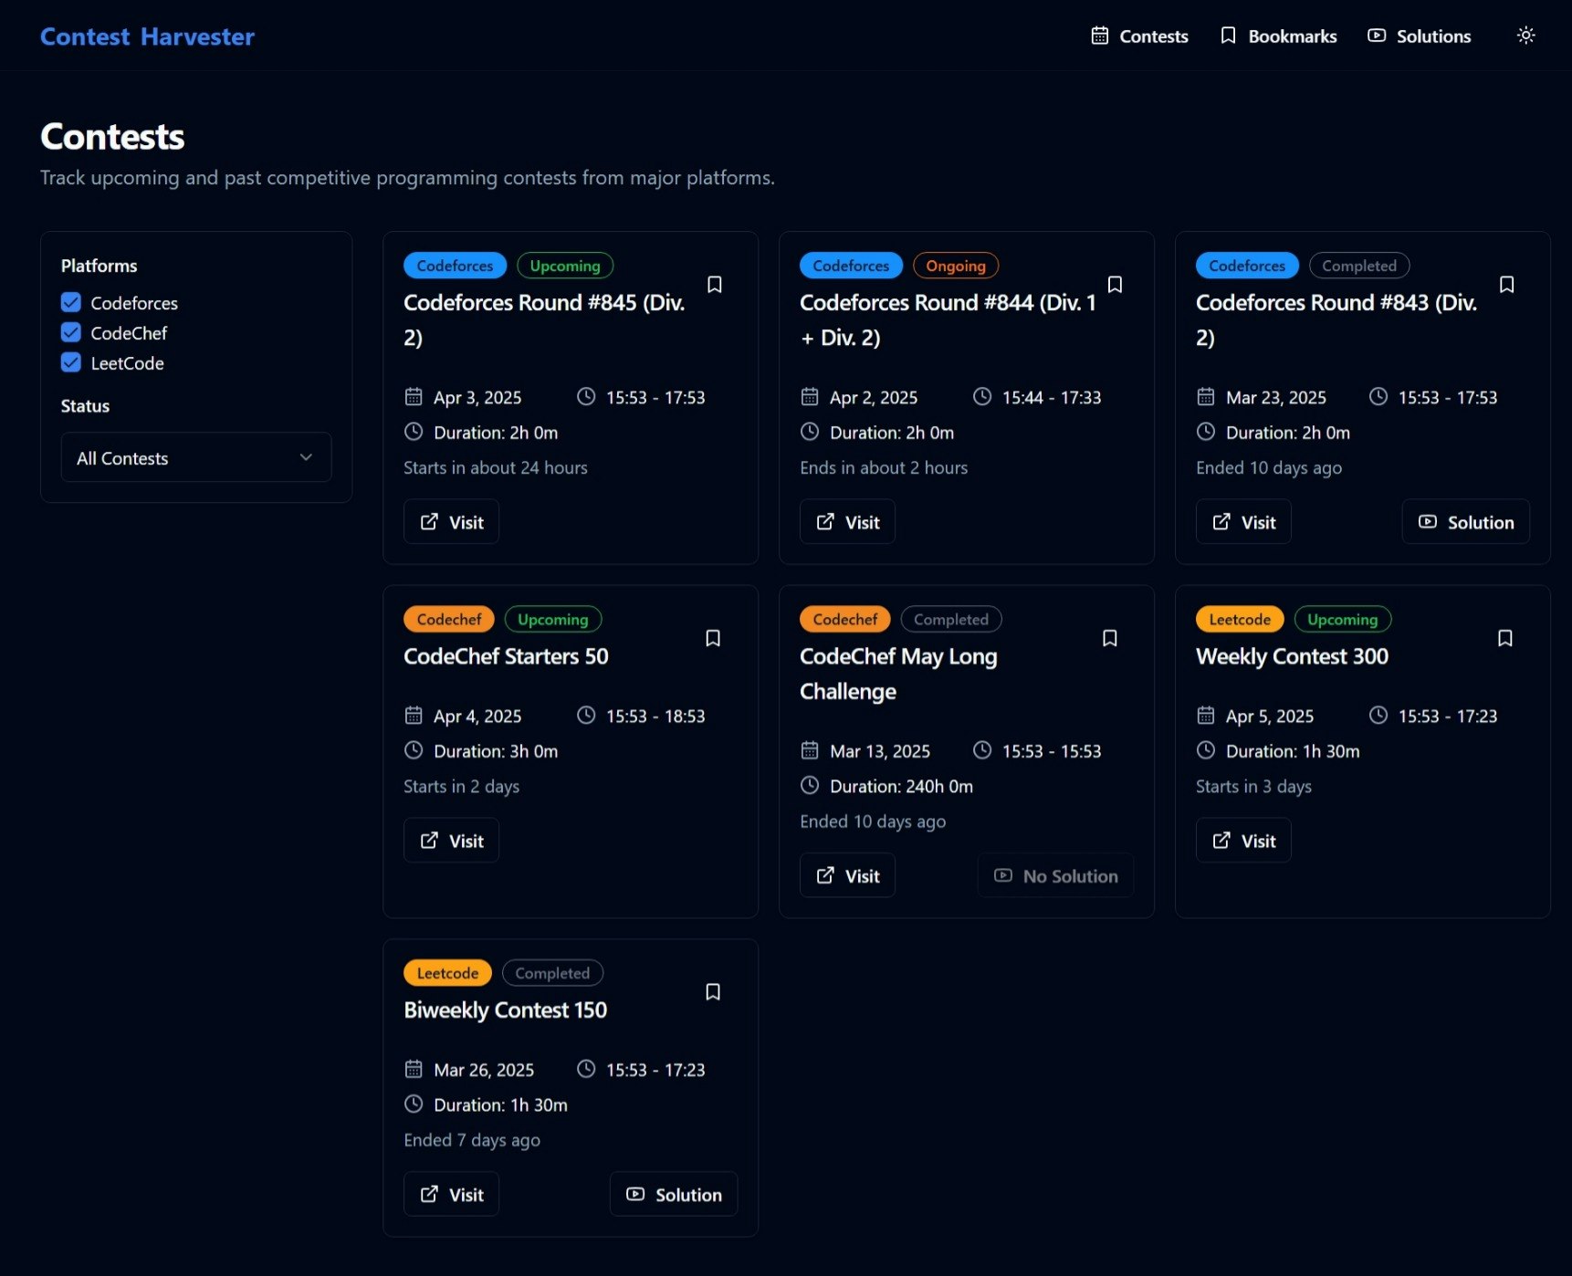This screenshot has width=1572, height=1276.
Task: Bookmark Biweekly Contest 150
Action: [x=713, y=992]
